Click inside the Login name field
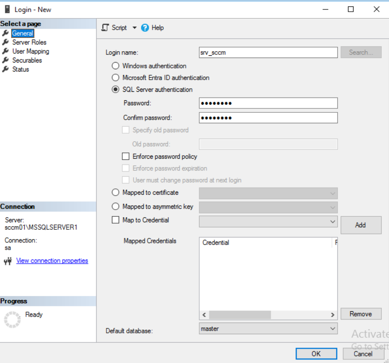Viewport: 389px width, 363px height. coord(268,52)
